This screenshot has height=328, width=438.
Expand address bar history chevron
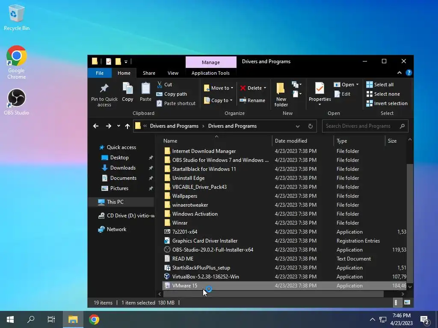click(x=298, y=126)
